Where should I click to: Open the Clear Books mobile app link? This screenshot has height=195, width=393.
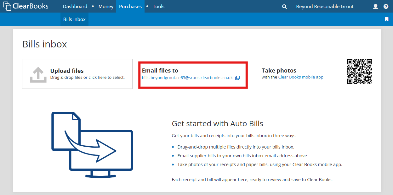point(301,77)
